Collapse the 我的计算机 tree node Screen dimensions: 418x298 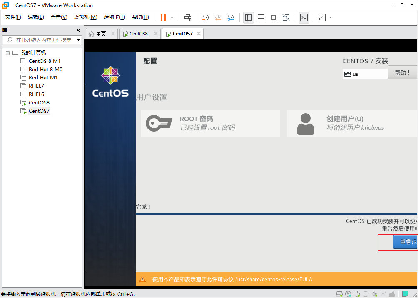[7, 53]
